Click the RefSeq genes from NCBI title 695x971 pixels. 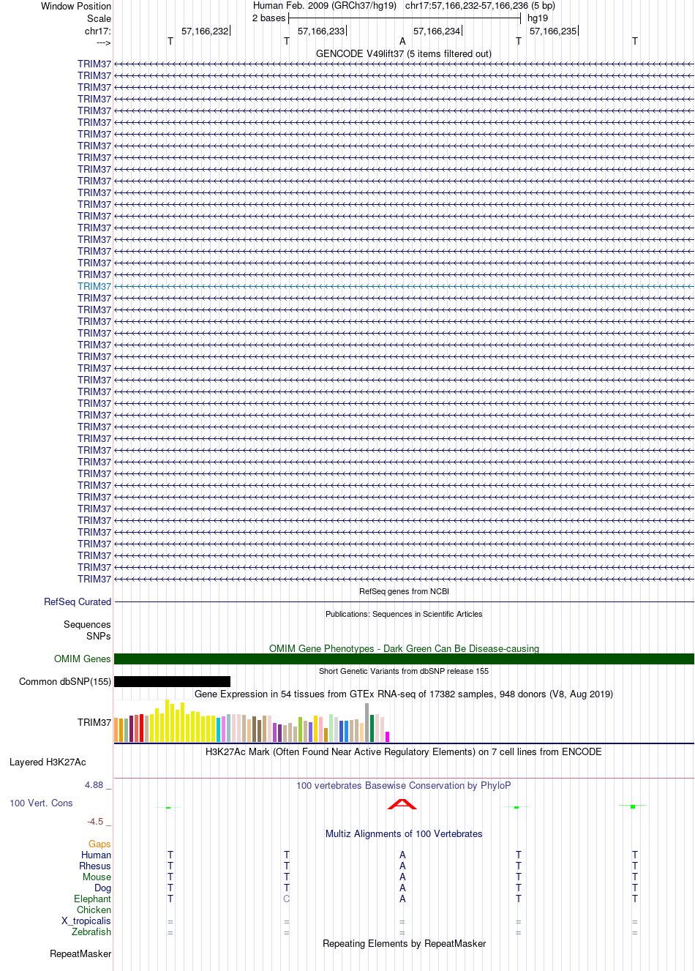(404, 591)
